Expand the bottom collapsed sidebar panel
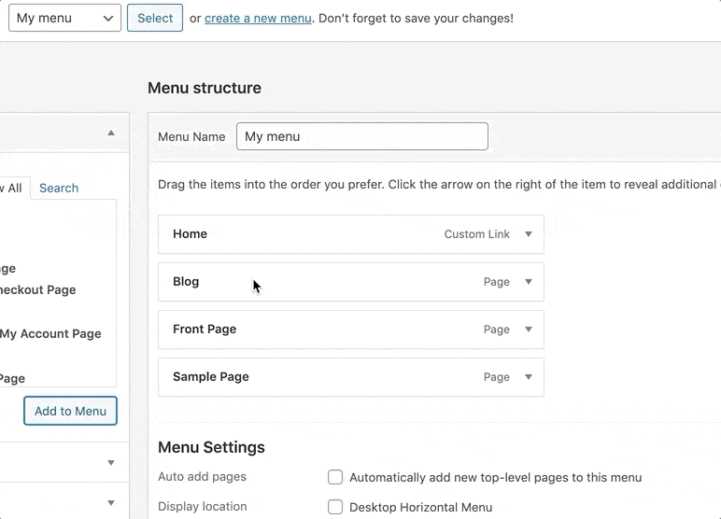721x519 pixels. 111,502
